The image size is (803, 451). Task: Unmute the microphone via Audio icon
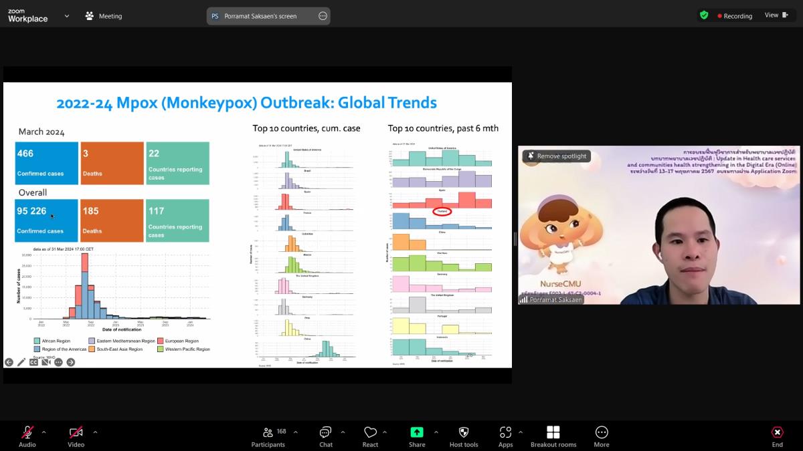tap(27, 432)
